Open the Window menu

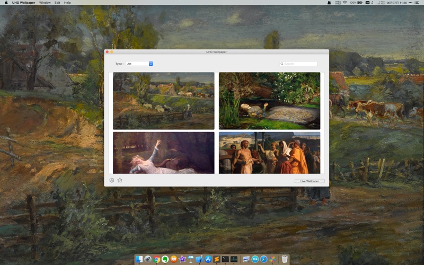[x=45, y=3]
